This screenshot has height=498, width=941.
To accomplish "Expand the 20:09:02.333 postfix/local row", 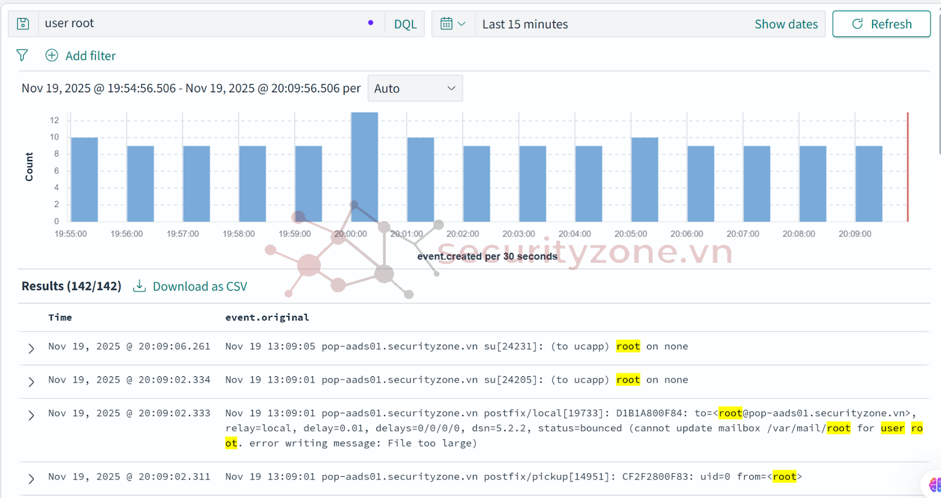I will (31, 415).
